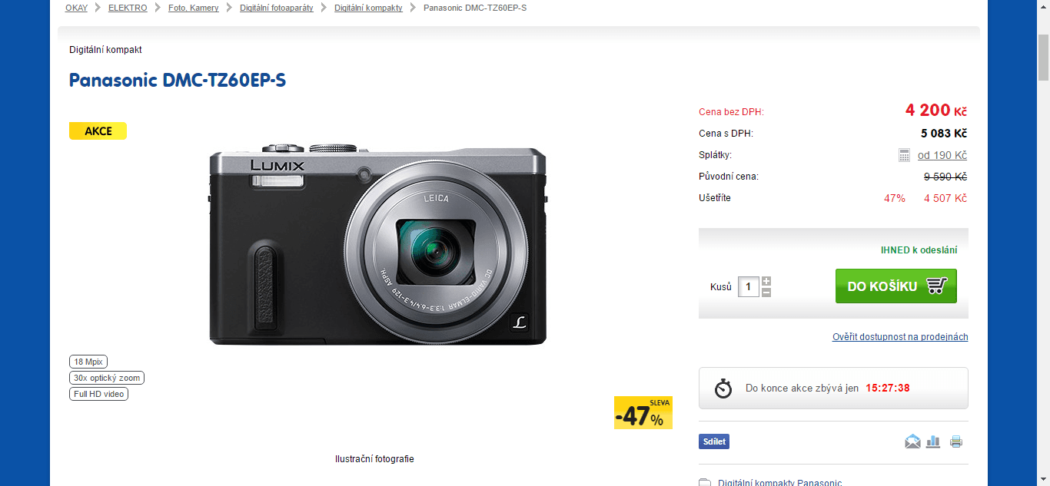Compare product using bar chart icon
Image resolution: width=1050 pixels, height=486 pixels.
click(933, 441)
